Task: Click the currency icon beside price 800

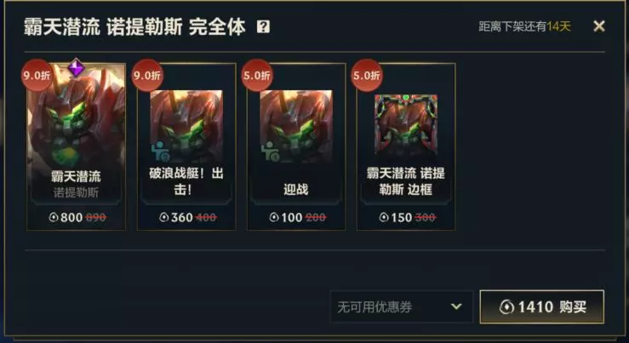Action: pyautogui.click(x=54, y=217)
